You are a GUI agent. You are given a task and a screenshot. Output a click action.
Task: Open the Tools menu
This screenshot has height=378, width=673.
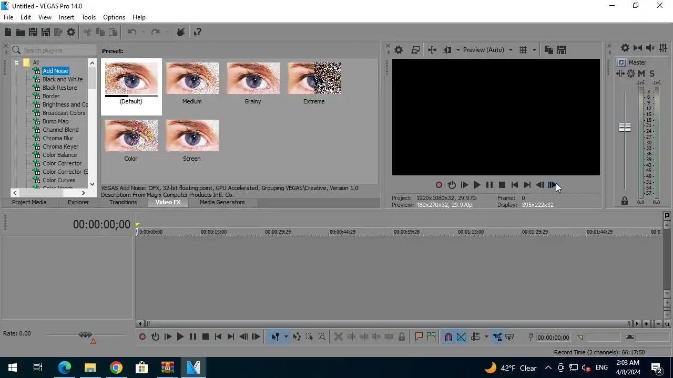(x=88, y=17)
